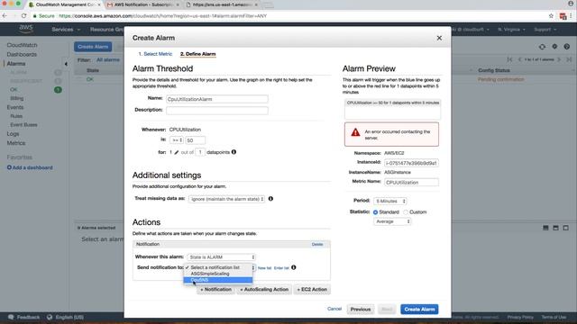This screenshot has height=324, width=577.
Task: Click the datapoints count field
Action: pos(200,152)
